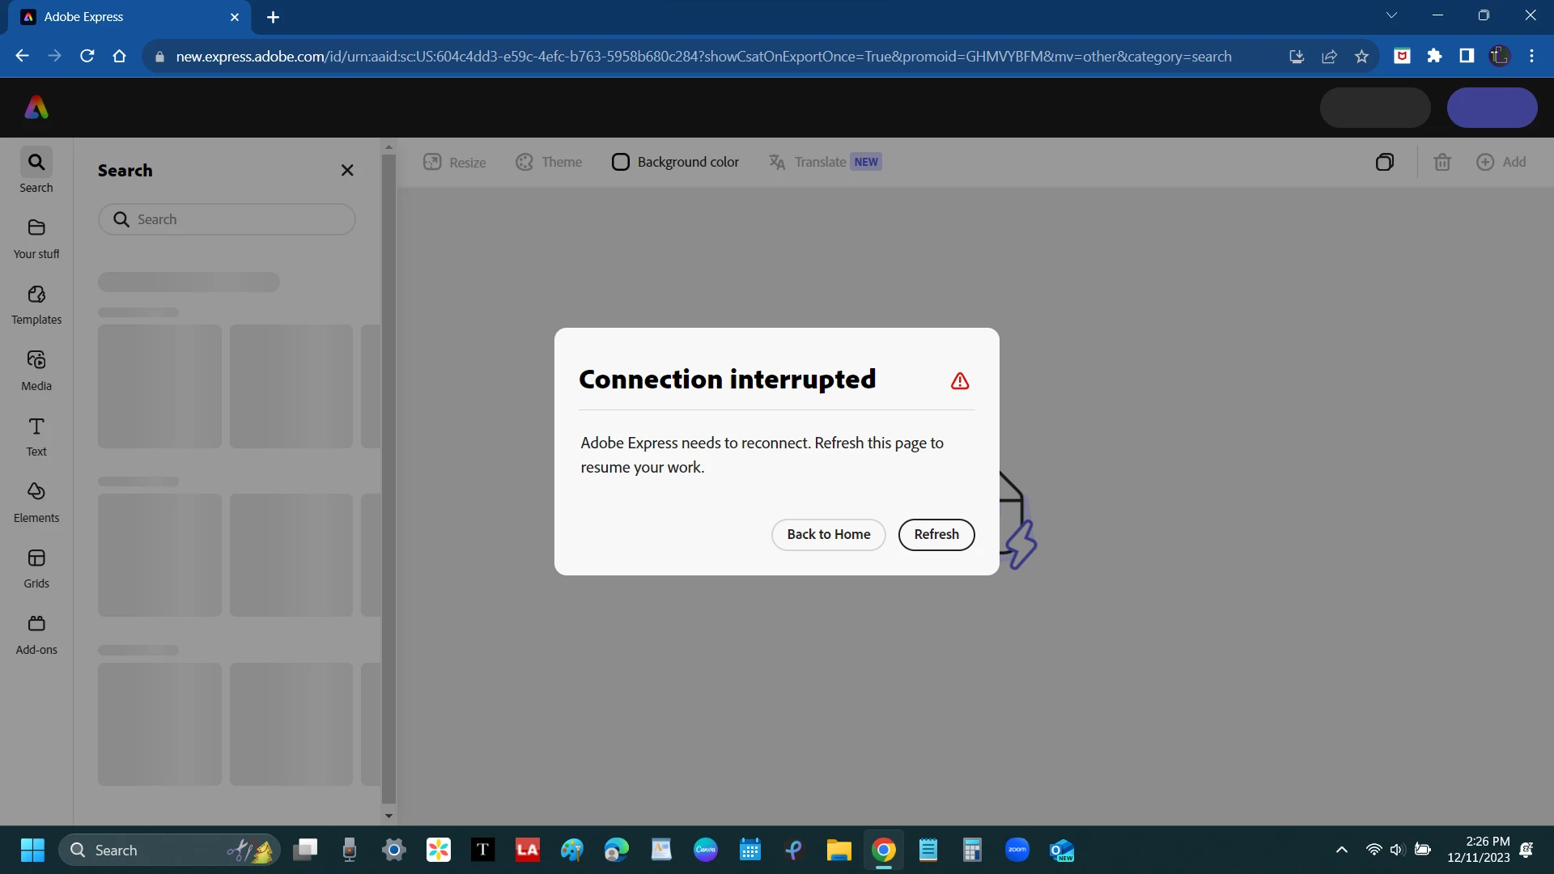The width and height of the screenshot is (1554, 874).
Task: Open Your stuff in sidebar
Action: click(36, 239)
